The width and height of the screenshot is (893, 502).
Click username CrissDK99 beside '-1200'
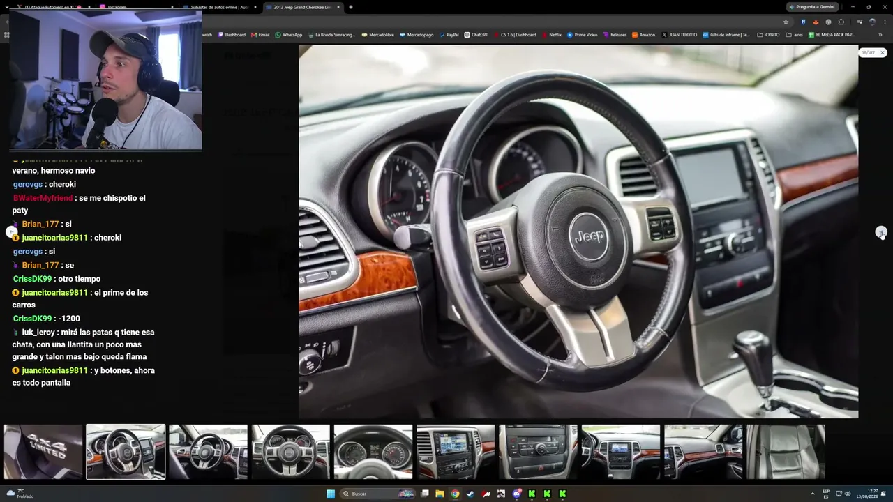tap(33, 319)
